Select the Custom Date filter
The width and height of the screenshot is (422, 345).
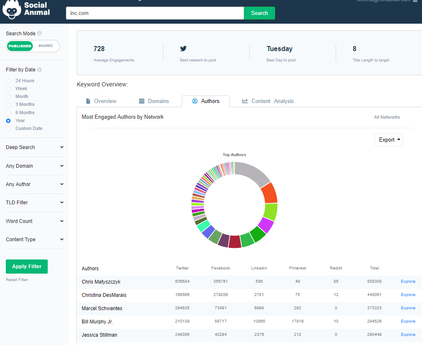tap(8, 128)
